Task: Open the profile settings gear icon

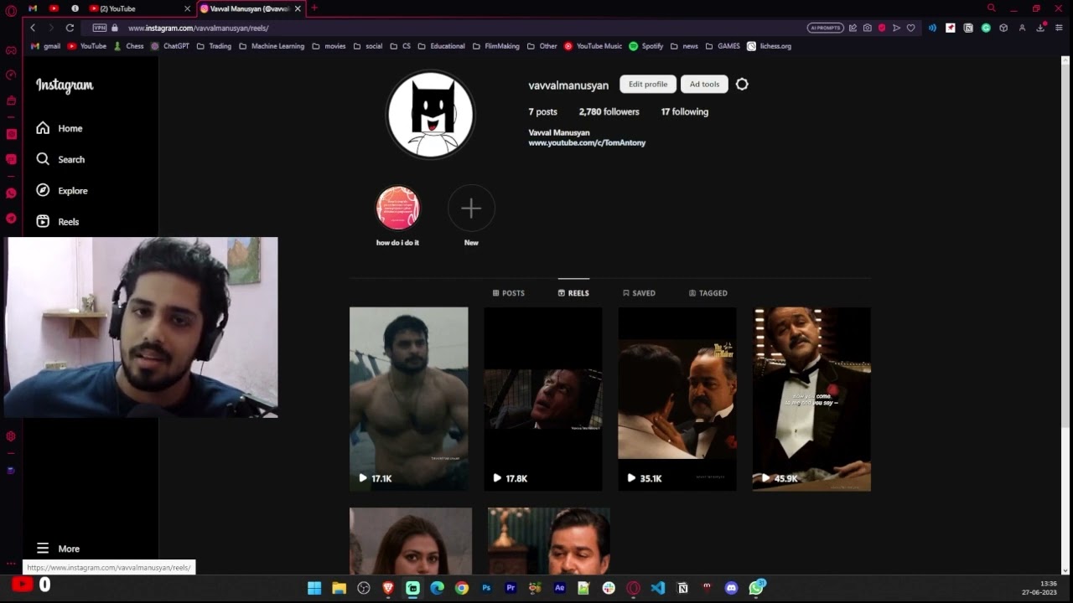Action: (741, 84)
